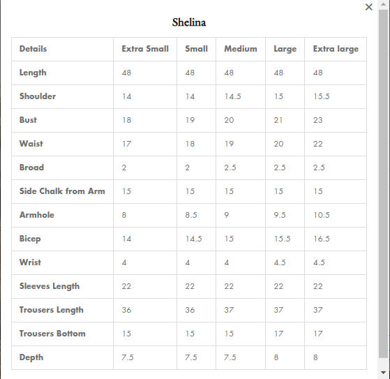This screenshot has width=390, height=379.
Task: Click the Extra large Bust value 23
Action: [x=317, y=120]
